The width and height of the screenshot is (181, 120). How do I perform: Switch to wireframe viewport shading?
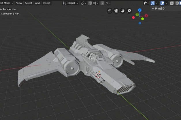coord(177,3)
